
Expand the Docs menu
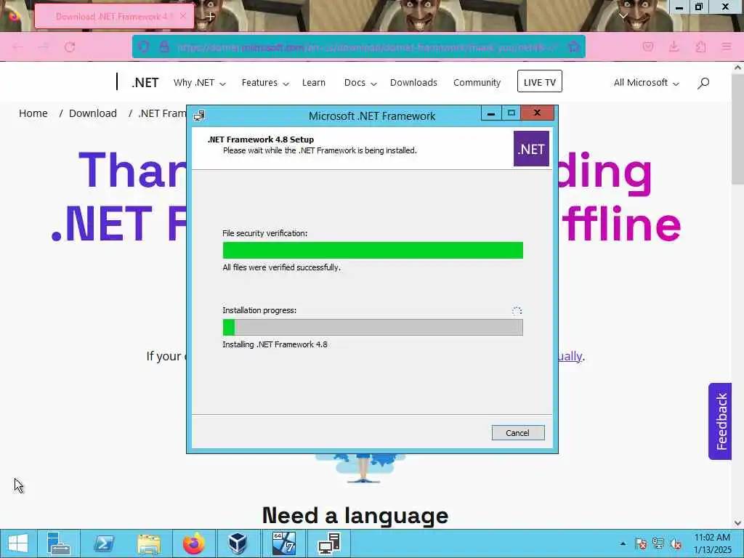(x=360, y=83)
